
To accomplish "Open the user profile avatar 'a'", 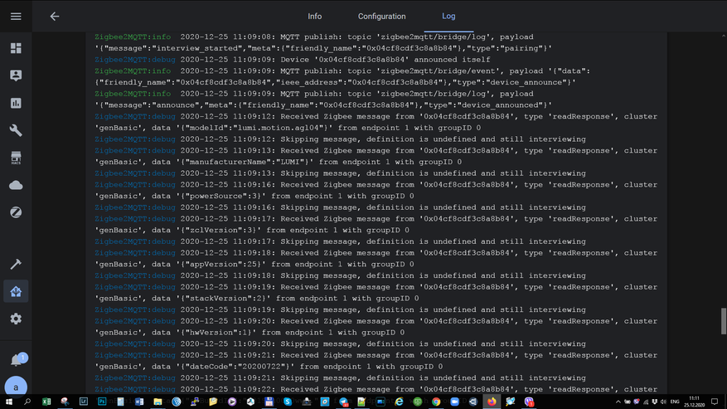I will pyautogui.click(x=16, y=387).
